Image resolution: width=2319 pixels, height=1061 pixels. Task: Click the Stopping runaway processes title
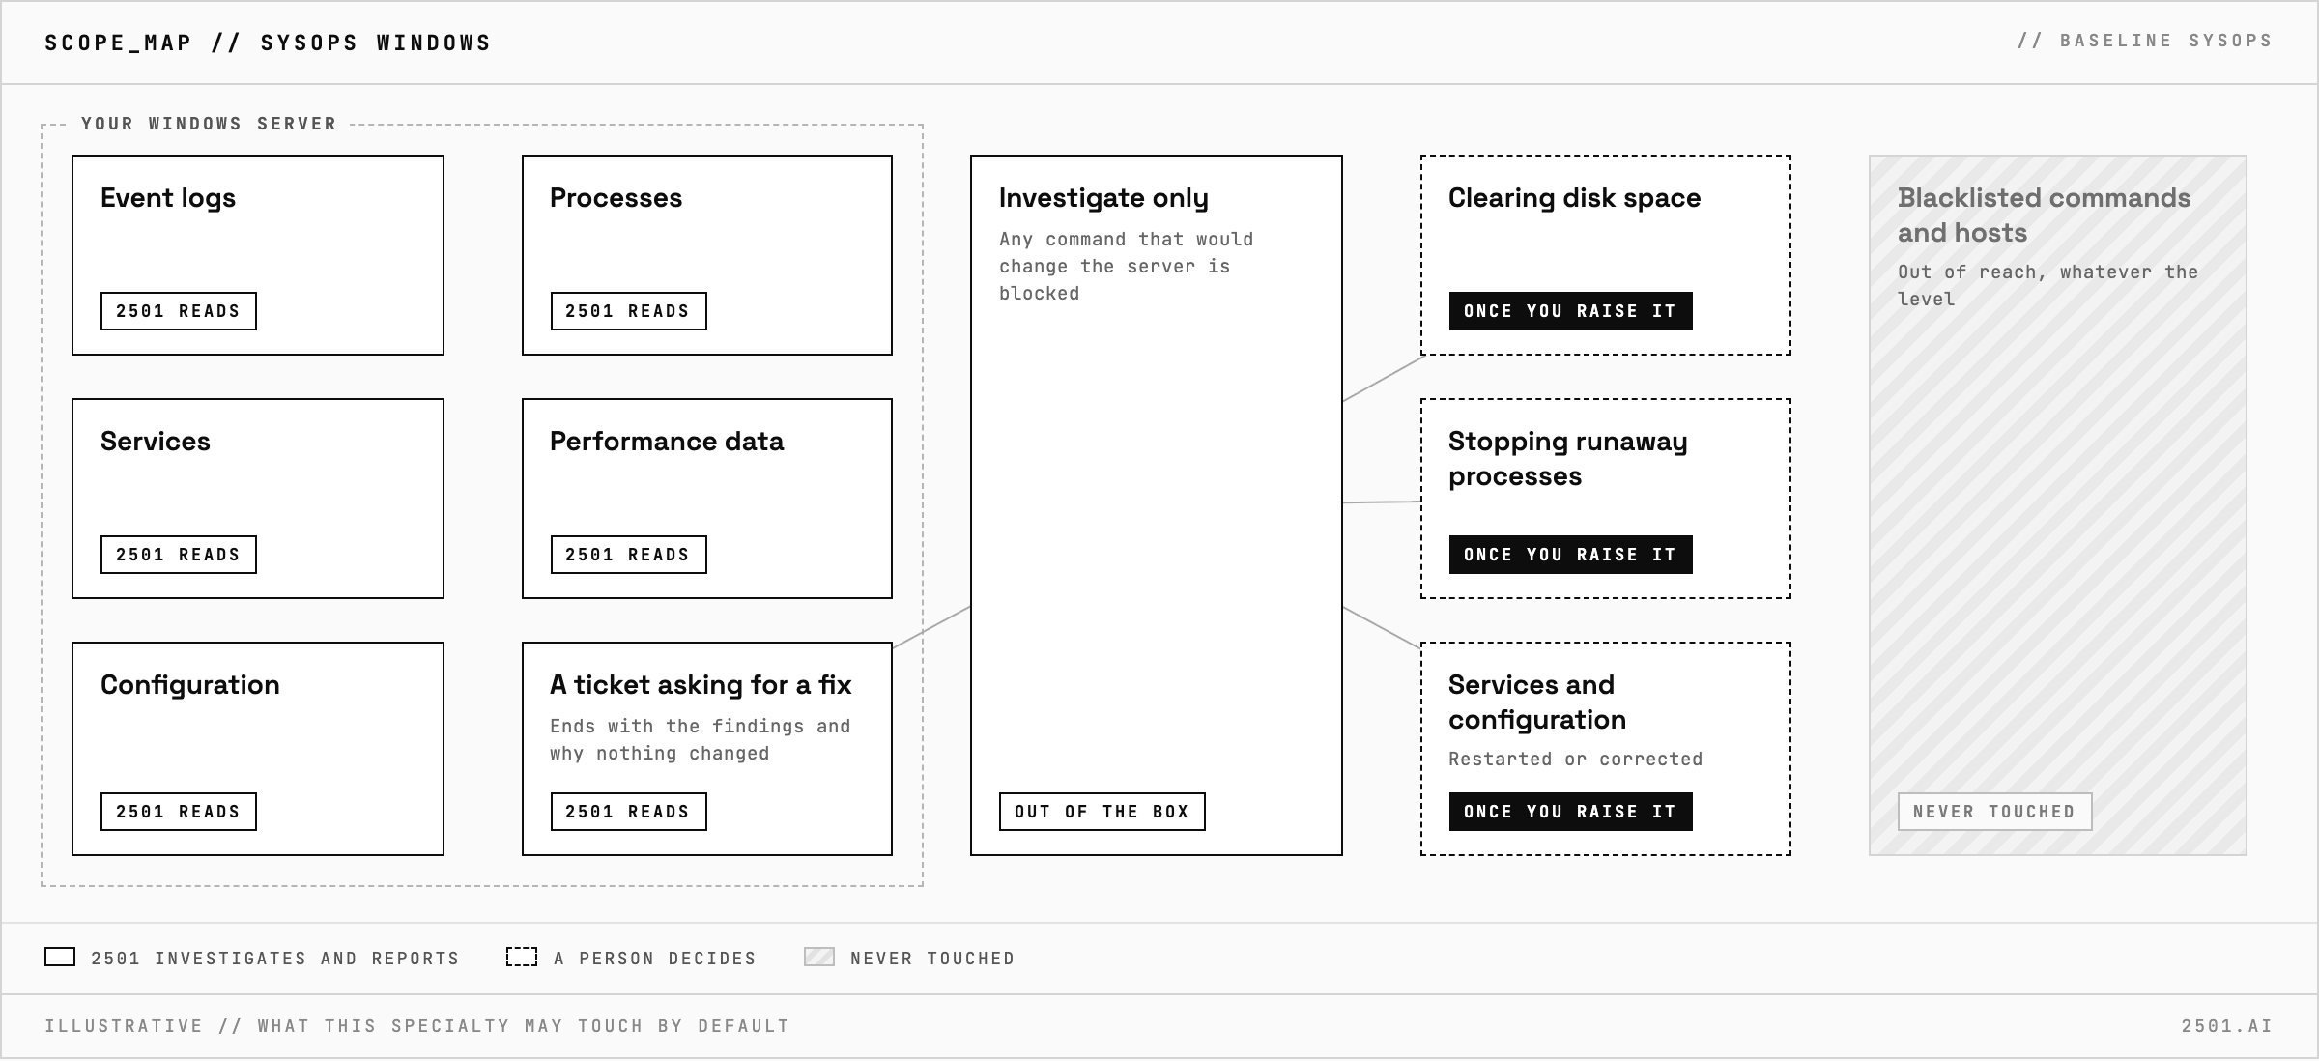point(1567,459)
